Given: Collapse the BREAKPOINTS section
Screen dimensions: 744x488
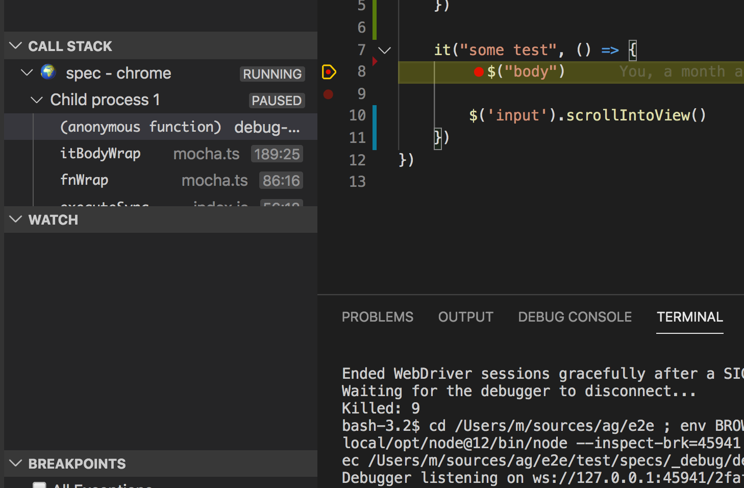Looking at the screenshot, I should (16, 463).
